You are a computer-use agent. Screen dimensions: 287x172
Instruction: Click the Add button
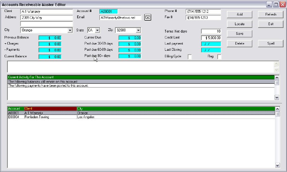click(239, 14)
